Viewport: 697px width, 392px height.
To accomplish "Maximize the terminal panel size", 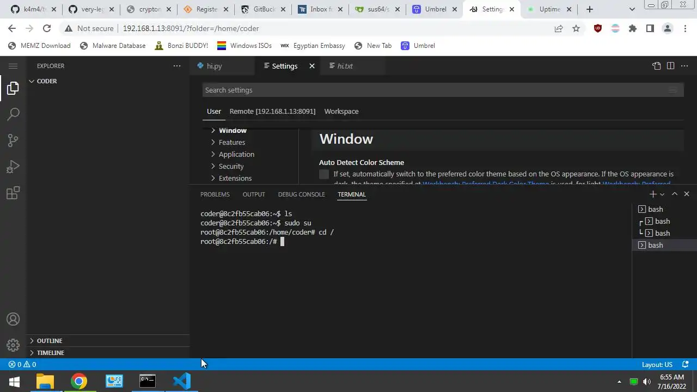I will click(675, 194).
